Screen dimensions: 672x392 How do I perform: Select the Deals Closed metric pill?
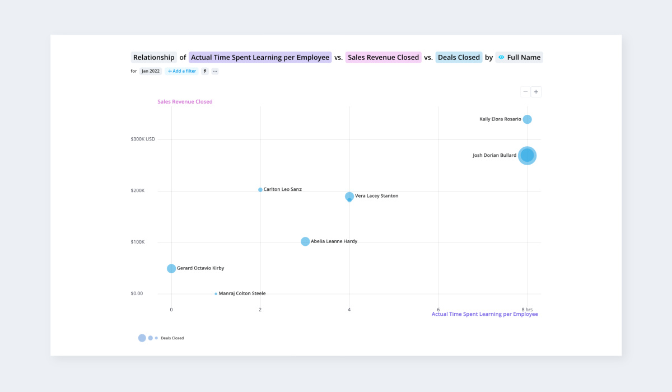pyautogui.click(x=459, y=57)
